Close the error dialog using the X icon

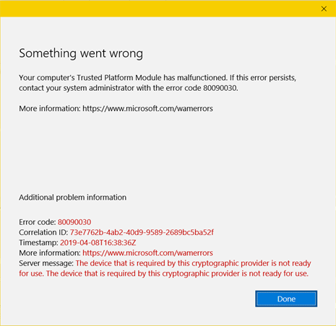(x=324, y=9)
